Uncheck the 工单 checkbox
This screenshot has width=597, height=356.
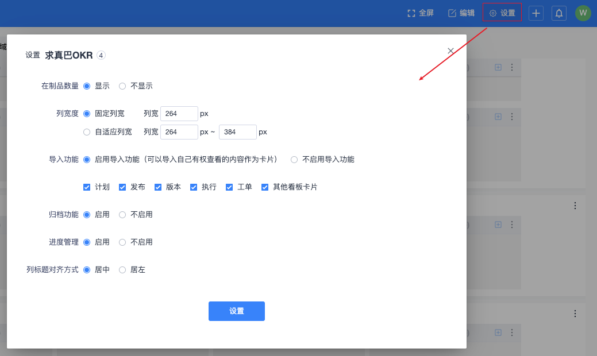point(229,187)
